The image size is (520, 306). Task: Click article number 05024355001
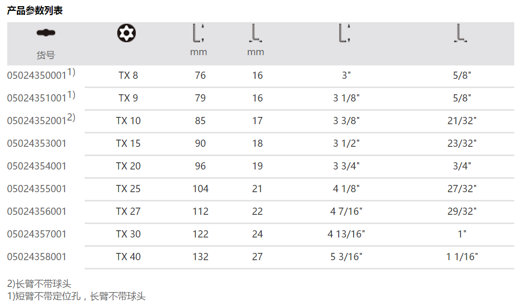37,189
